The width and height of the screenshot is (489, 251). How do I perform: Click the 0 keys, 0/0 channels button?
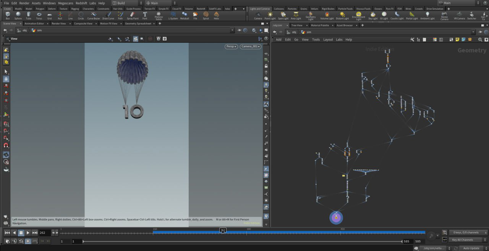click(468, 232)
